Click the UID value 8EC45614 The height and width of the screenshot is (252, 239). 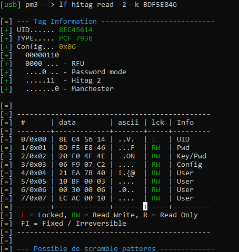(76, 30)
